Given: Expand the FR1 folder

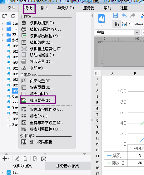Looking at the screenshot, I should (2, 35).
